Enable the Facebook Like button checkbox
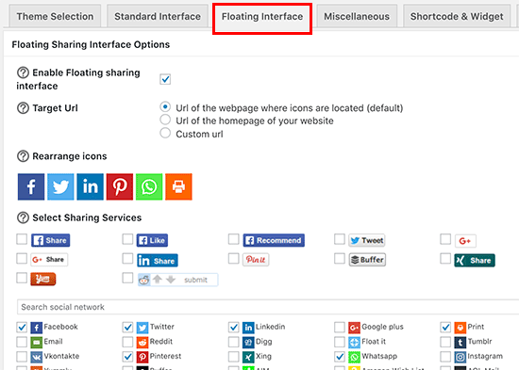This screenshot has width=519, height=370. click(x=127, y=239)
